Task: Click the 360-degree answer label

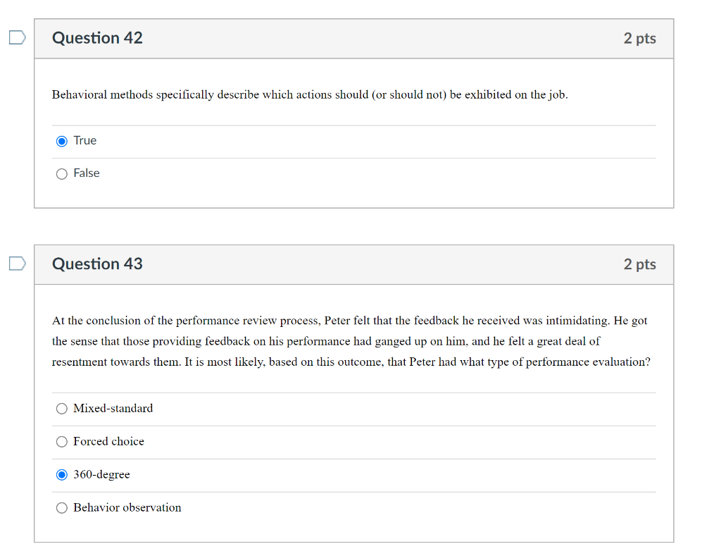Action: (101, 475)
